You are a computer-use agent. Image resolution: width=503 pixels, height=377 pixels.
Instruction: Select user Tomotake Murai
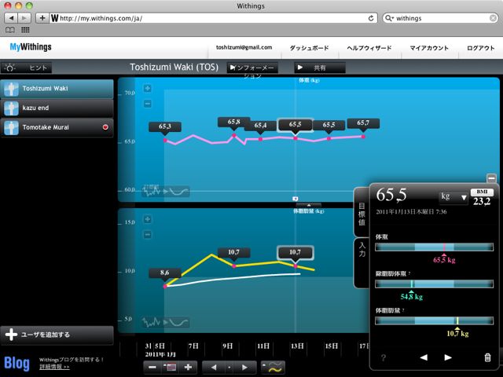[x=57, y=127]
